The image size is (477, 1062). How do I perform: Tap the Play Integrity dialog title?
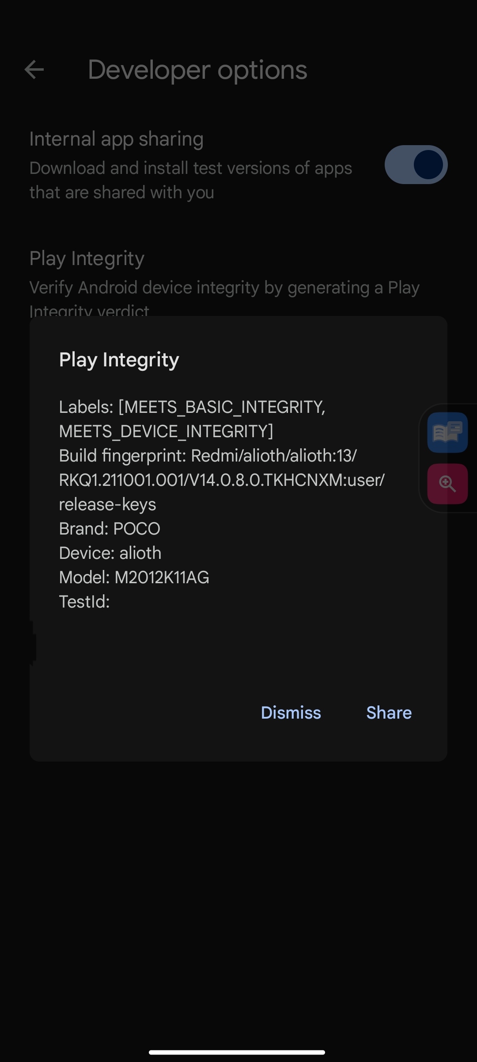(x=119, y=360)
